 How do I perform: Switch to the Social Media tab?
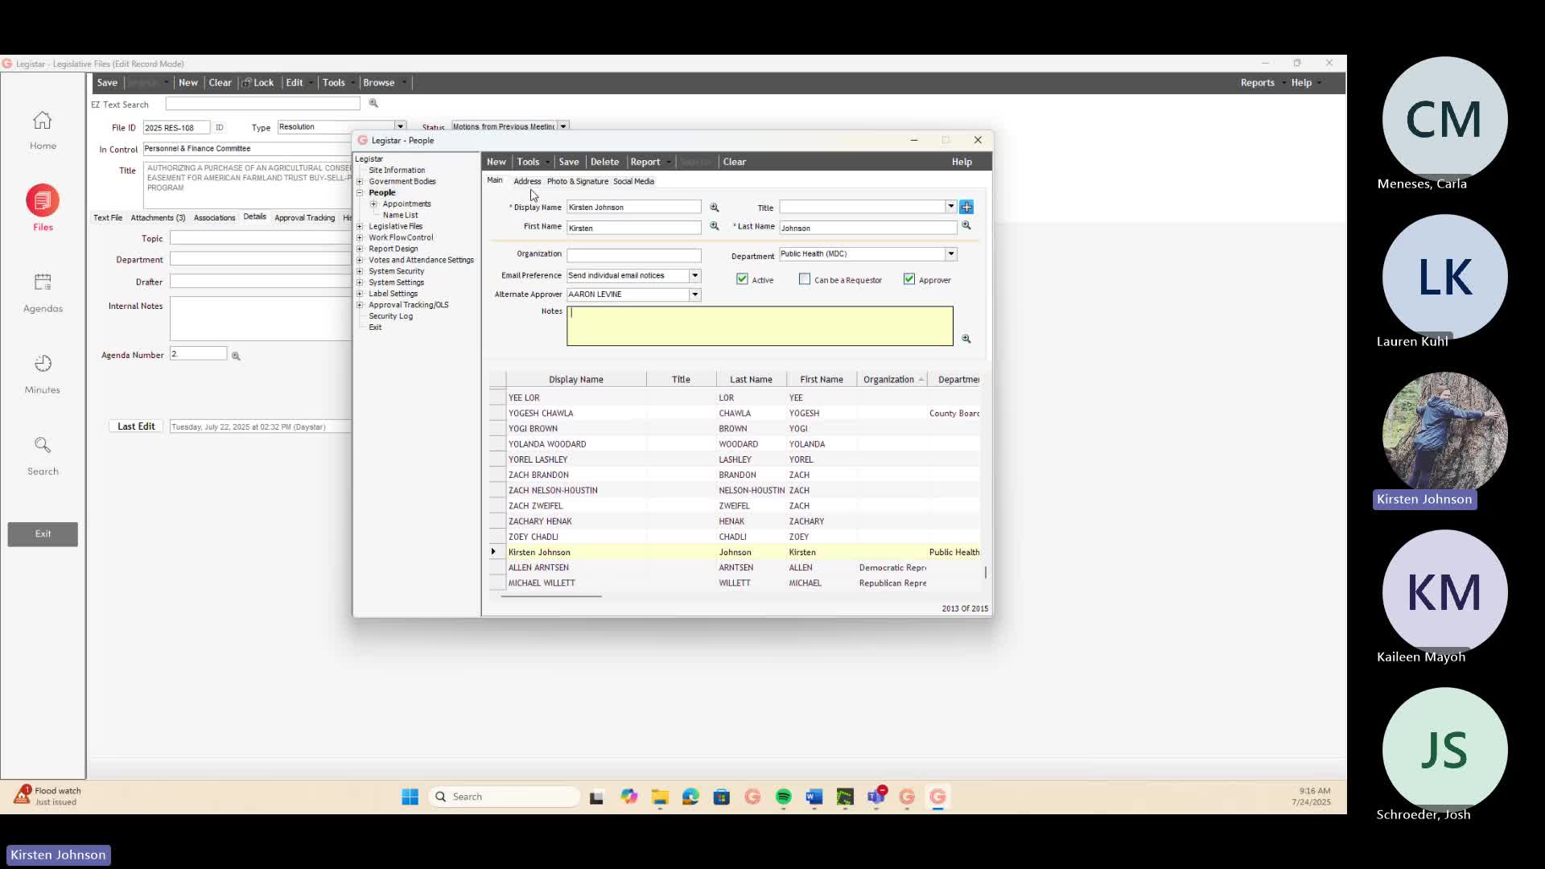(633, 182)
